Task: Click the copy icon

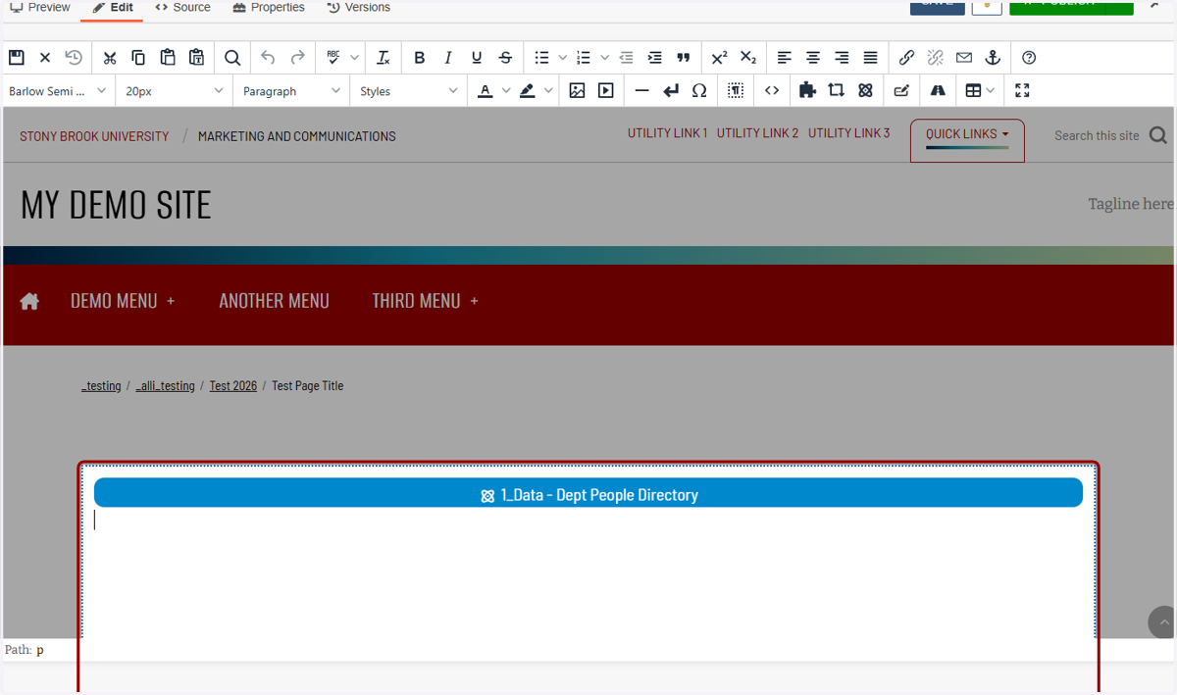Action: click(x=138, y=58)
